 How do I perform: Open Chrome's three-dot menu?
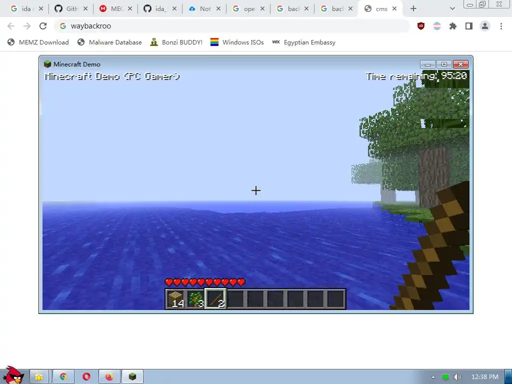click(x=501, y=26)
